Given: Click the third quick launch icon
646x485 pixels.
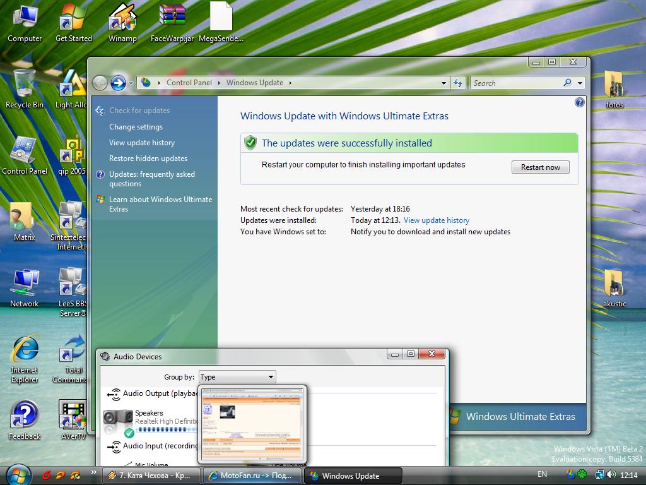Looking at the screenshot, I should [75, 475].
